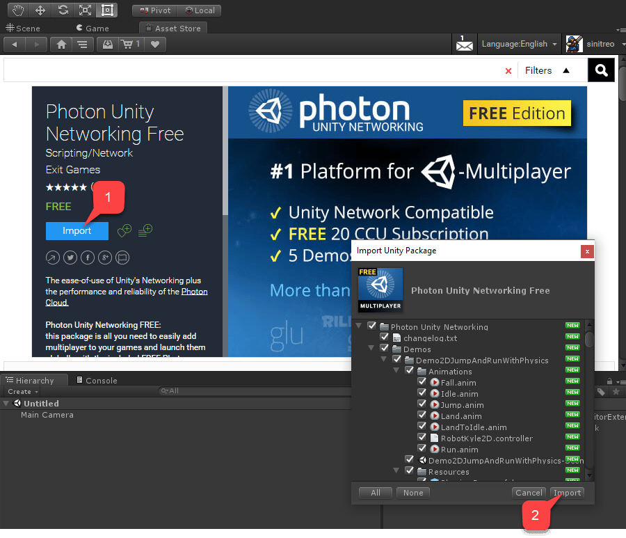Viewport: 626px width, 538px height.
Task: Toggle Pivot handle position
Action: click(155, 10)
